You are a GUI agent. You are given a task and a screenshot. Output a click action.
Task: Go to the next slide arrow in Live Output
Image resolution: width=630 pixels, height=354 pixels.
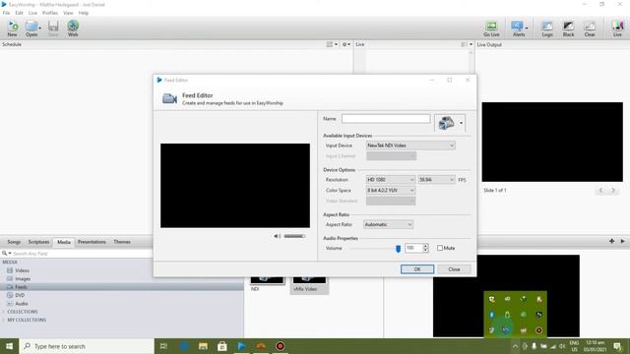point(613,190)
